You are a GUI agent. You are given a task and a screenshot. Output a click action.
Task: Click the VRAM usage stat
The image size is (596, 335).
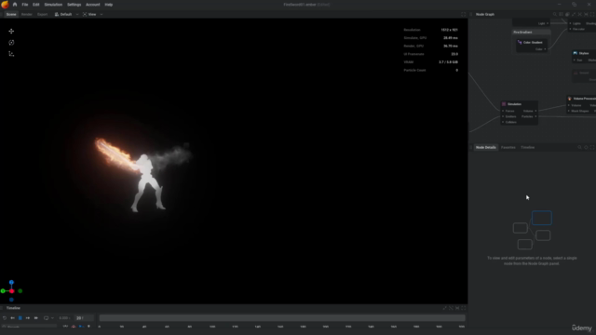[x=430, y=62]
